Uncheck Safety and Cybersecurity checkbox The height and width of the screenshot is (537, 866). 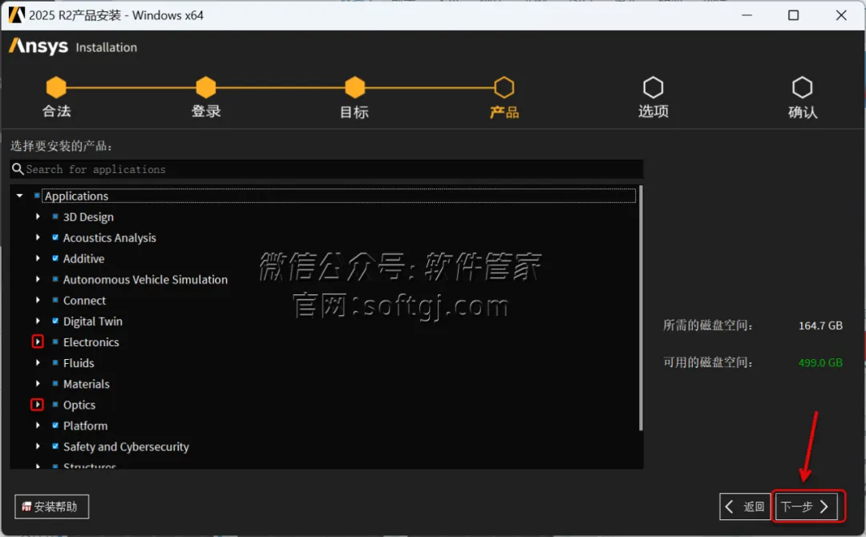coord(55,446)
